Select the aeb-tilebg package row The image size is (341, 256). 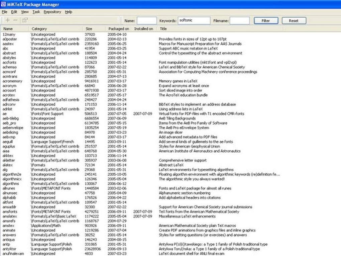(x=141, y=118)
